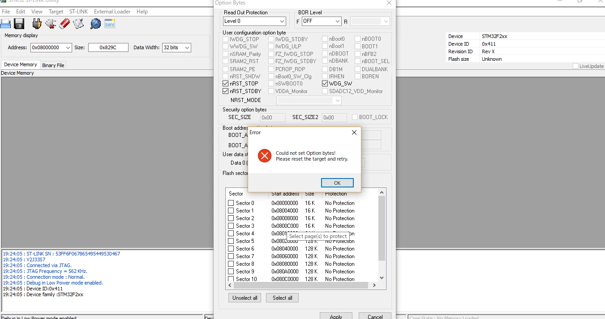This screenshot has height=319, width=605.
Task: Click the 'Connected via JTAG' log line
Action: (37, 265)
